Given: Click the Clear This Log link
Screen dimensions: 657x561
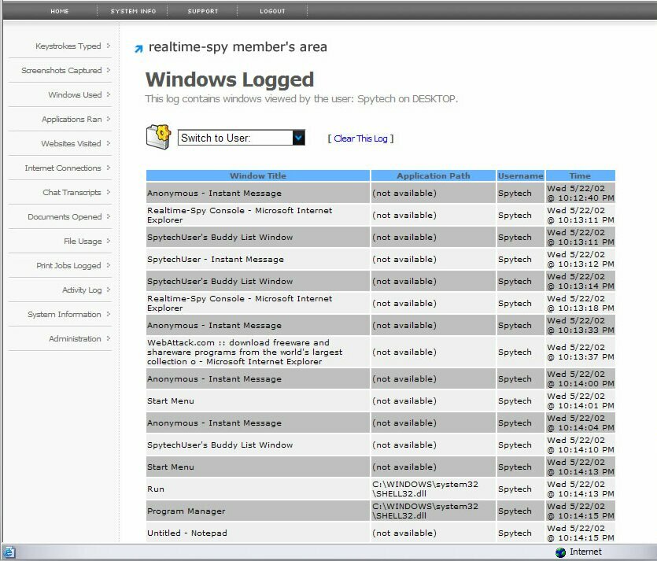Looking at the screenshot, I should [x=360, y=138].
